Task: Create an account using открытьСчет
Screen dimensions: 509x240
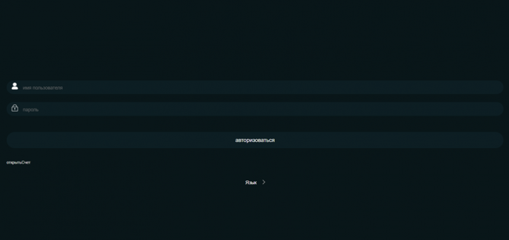Action: (18, 163)
